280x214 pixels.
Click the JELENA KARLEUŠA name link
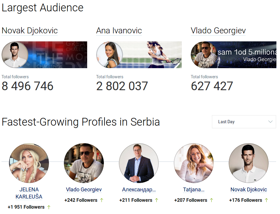[29, 193]
